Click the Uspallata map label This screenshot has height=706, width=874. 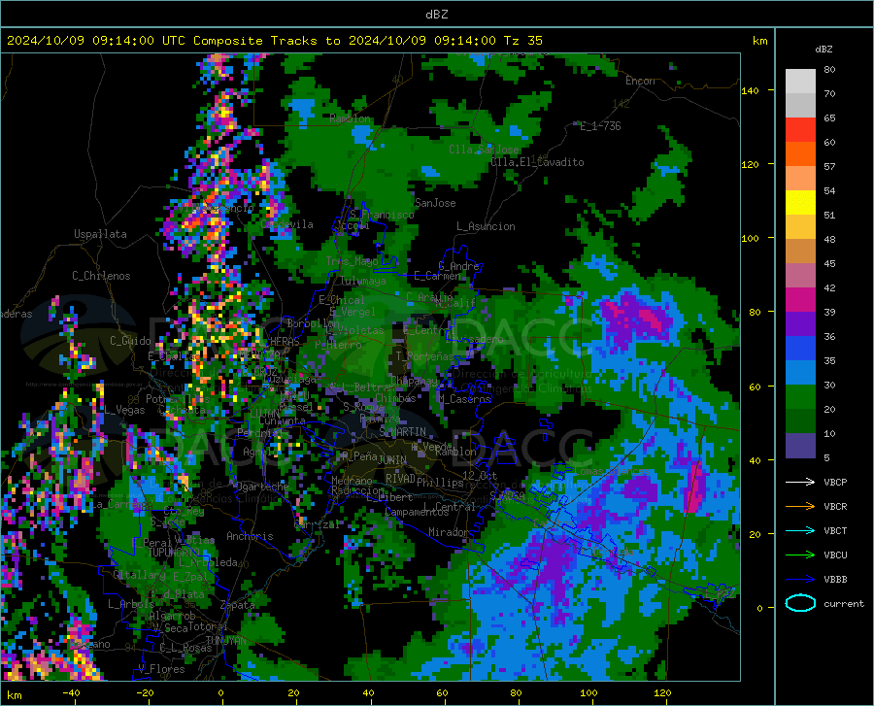click(x=100, y=234)
